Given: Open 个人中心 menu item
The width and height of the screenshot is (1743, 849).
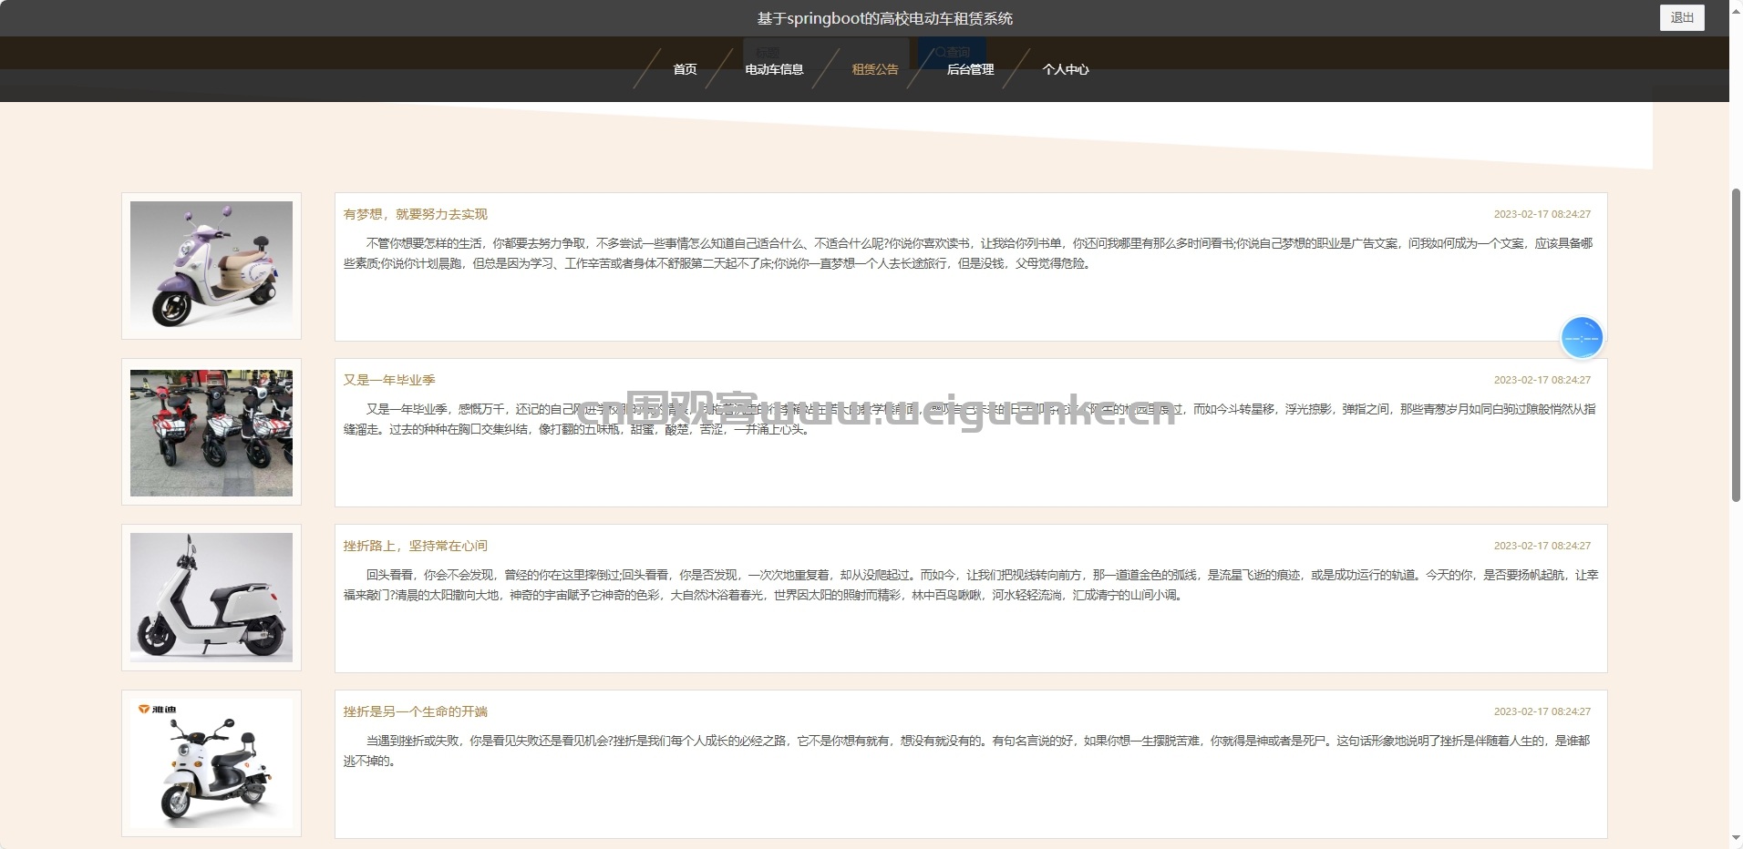Looking at the screenshot, I should [x=1066, y=69].
